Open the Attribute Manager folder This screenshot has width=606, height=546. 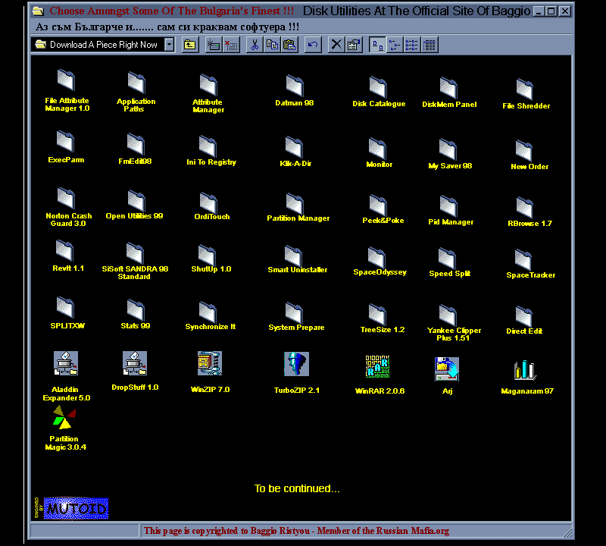(x=208, y=85)
